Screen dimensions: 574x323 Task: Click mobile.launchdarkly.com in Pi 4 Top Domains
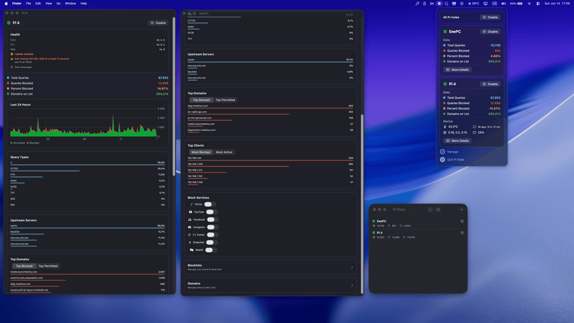click(x=87, y=273)
